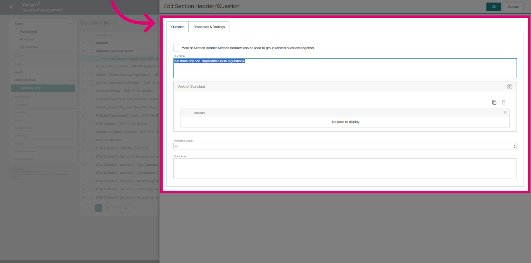Switch to the Question tab
The width and height of the screenshot is (531, 263).
coord(178,27)
